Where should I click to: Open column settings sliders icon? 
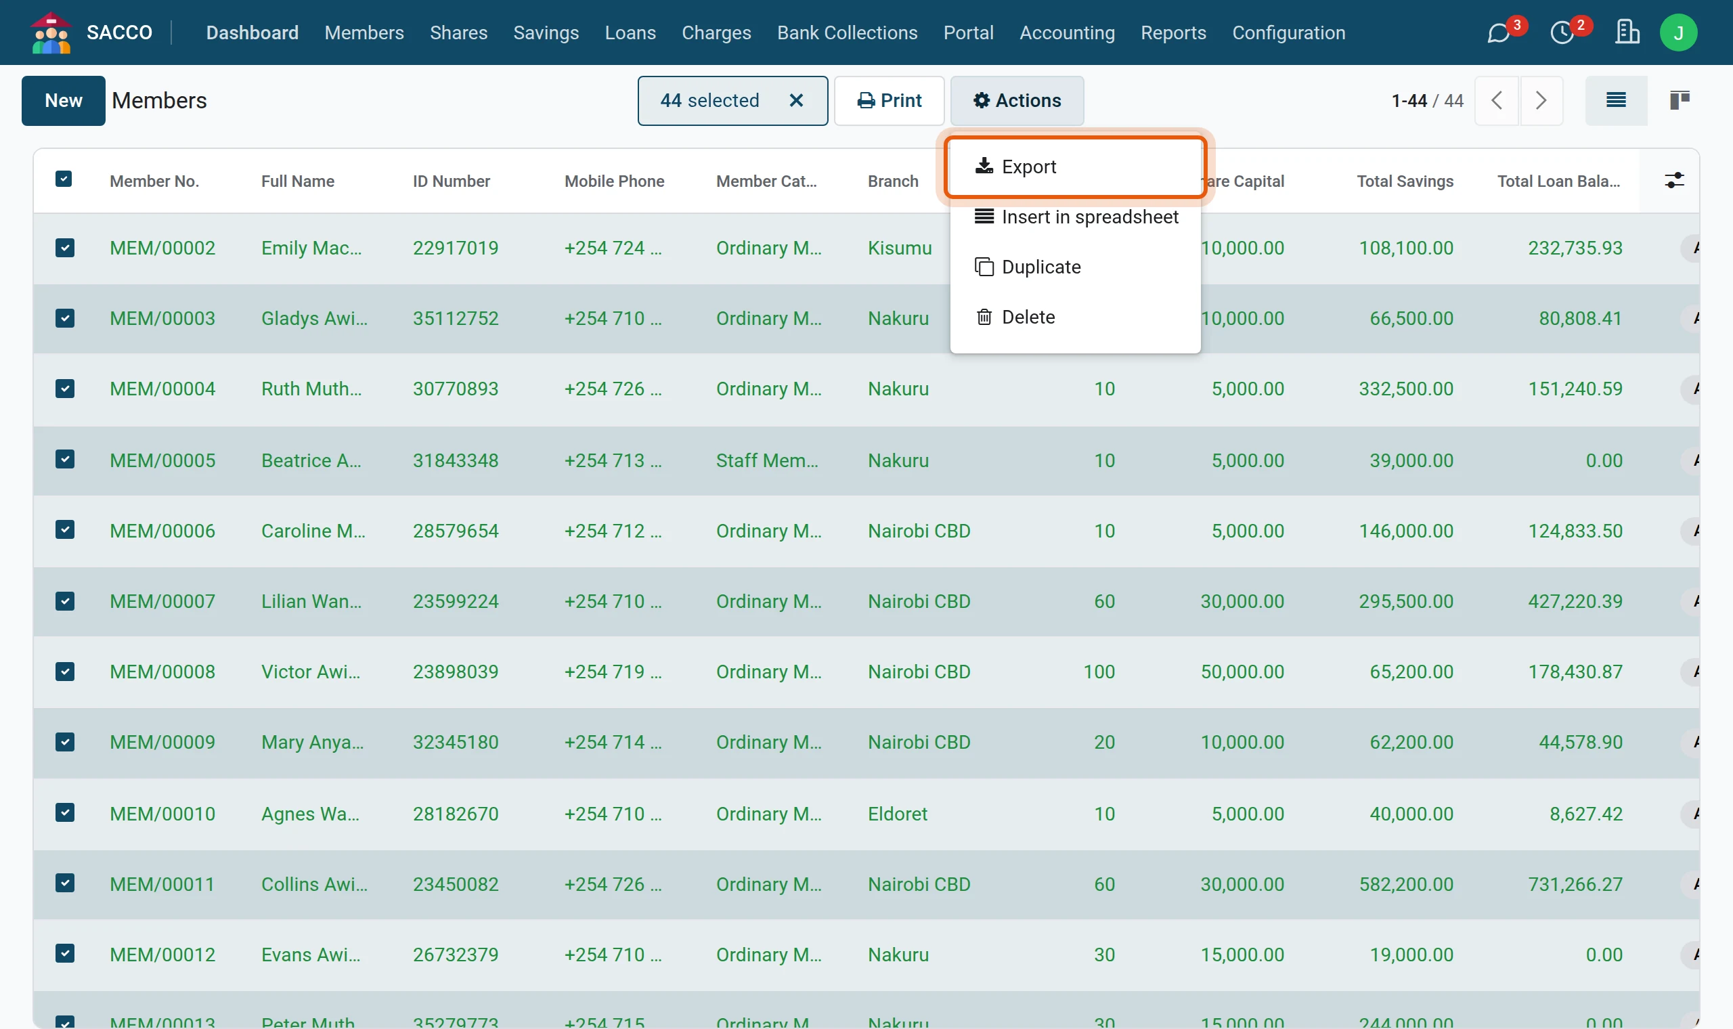[x=1674, y=181]
